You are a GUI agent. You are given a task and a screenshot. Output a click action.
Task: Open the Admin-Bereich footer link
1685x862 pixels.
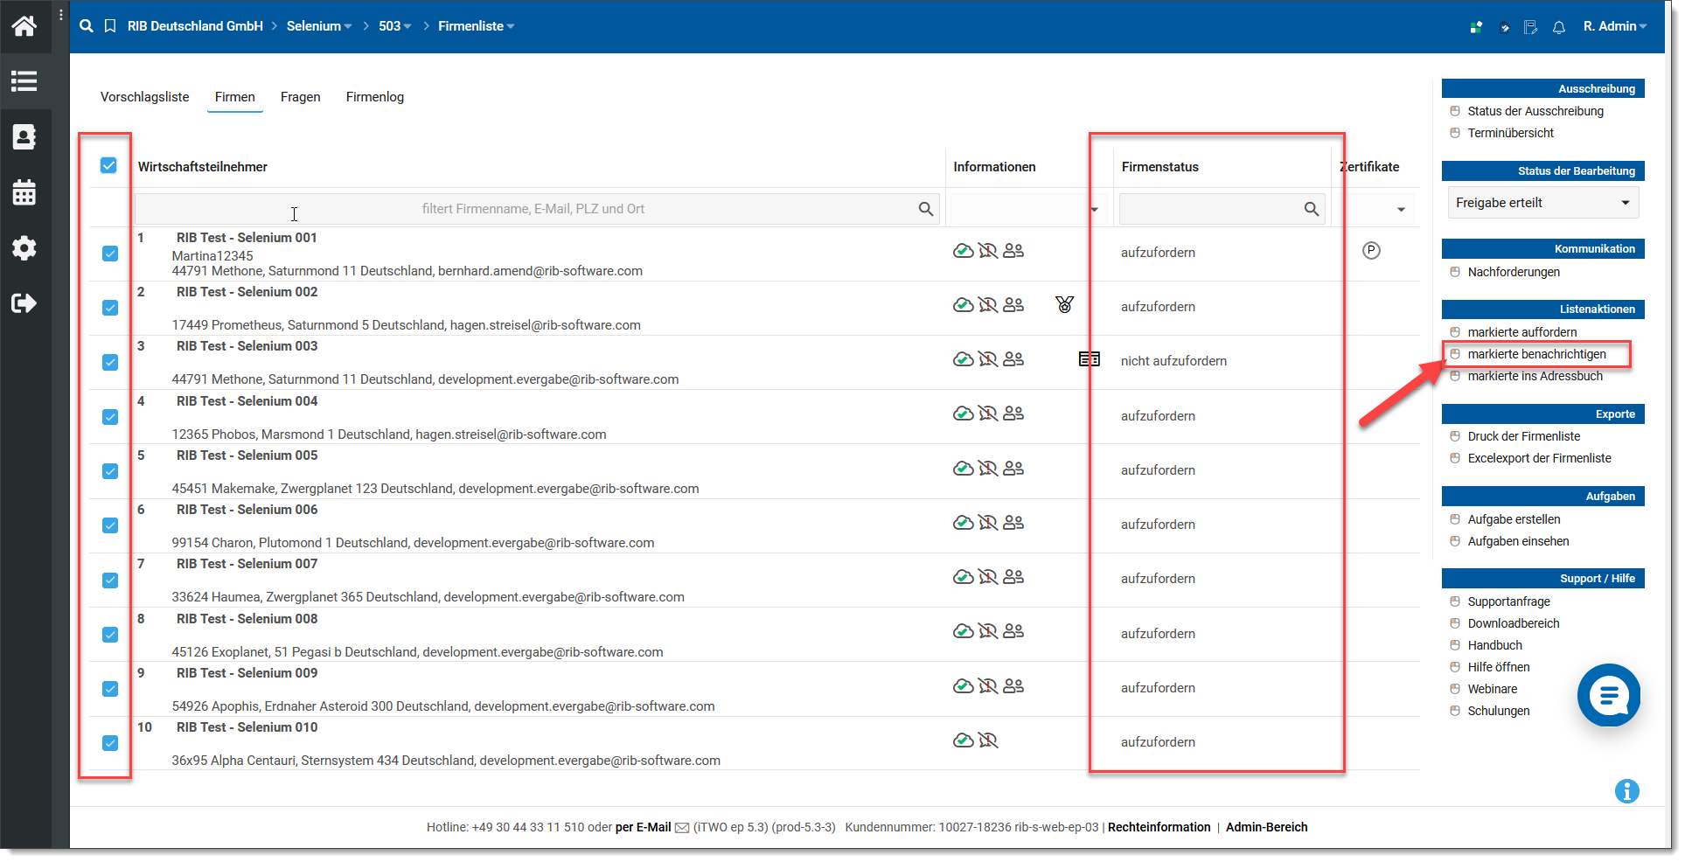pos(1267,827)
